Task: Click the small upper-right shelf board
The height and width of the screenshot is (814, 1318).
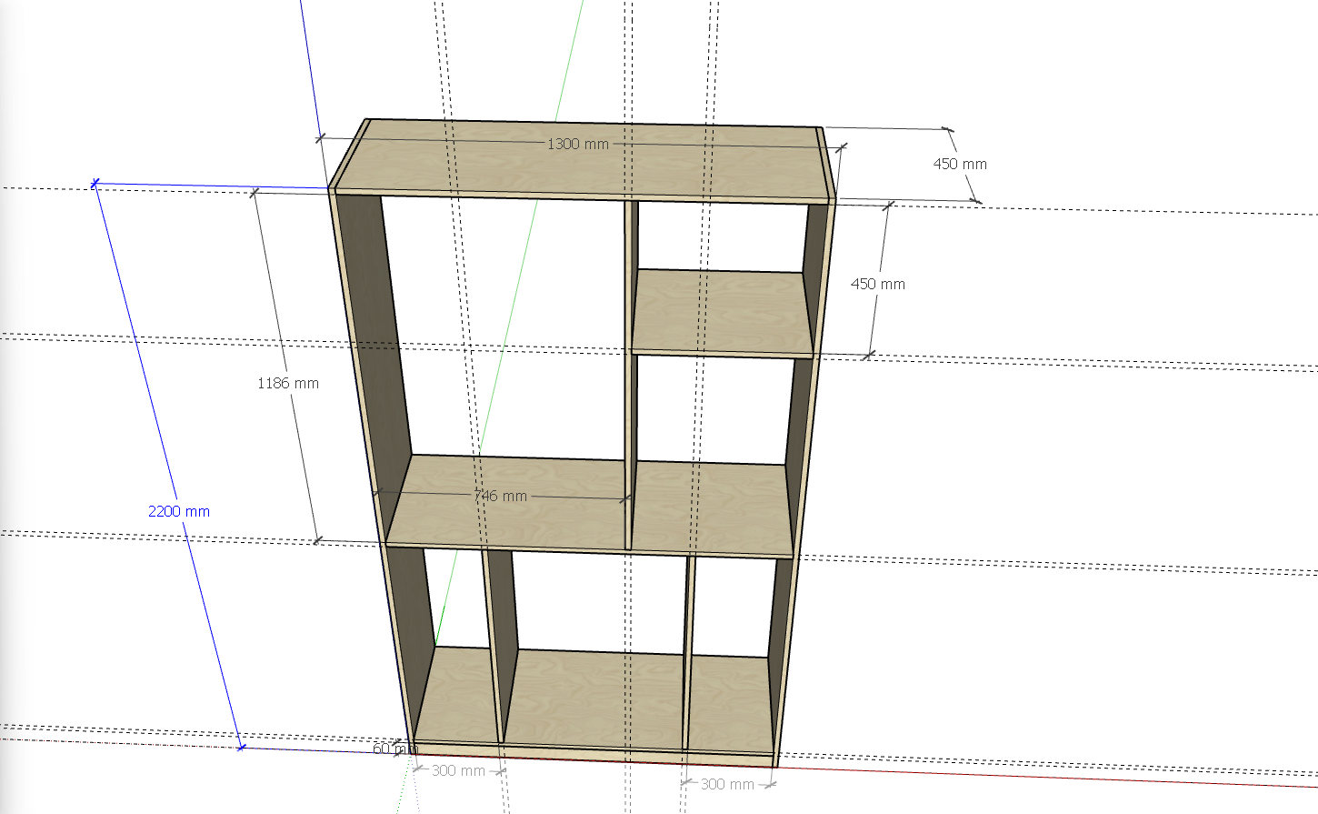Action: pos(720,309)
